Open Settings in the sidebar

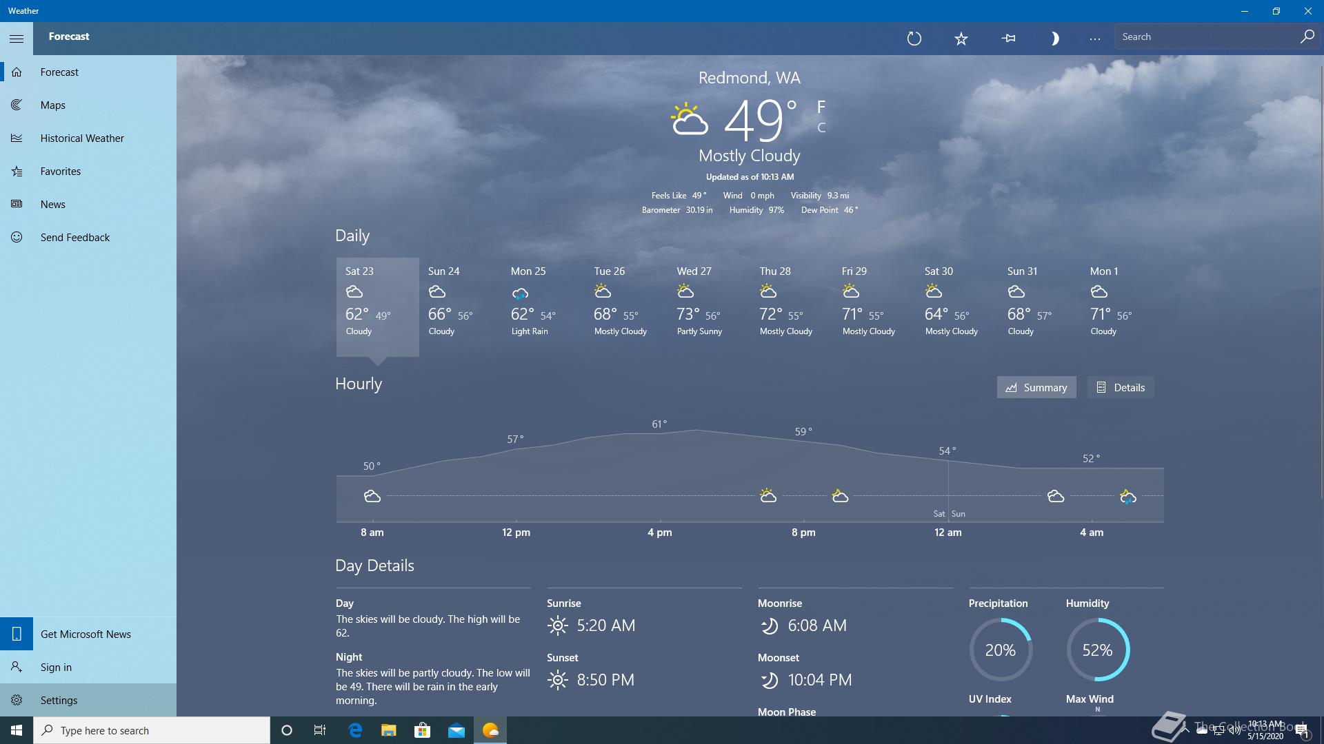[88, 700]
